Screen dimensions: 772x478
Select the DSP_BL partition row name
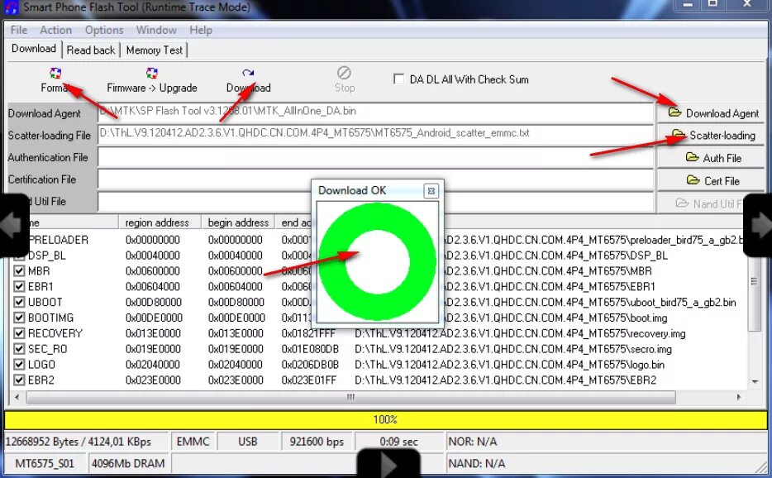(x=47, y=256)
